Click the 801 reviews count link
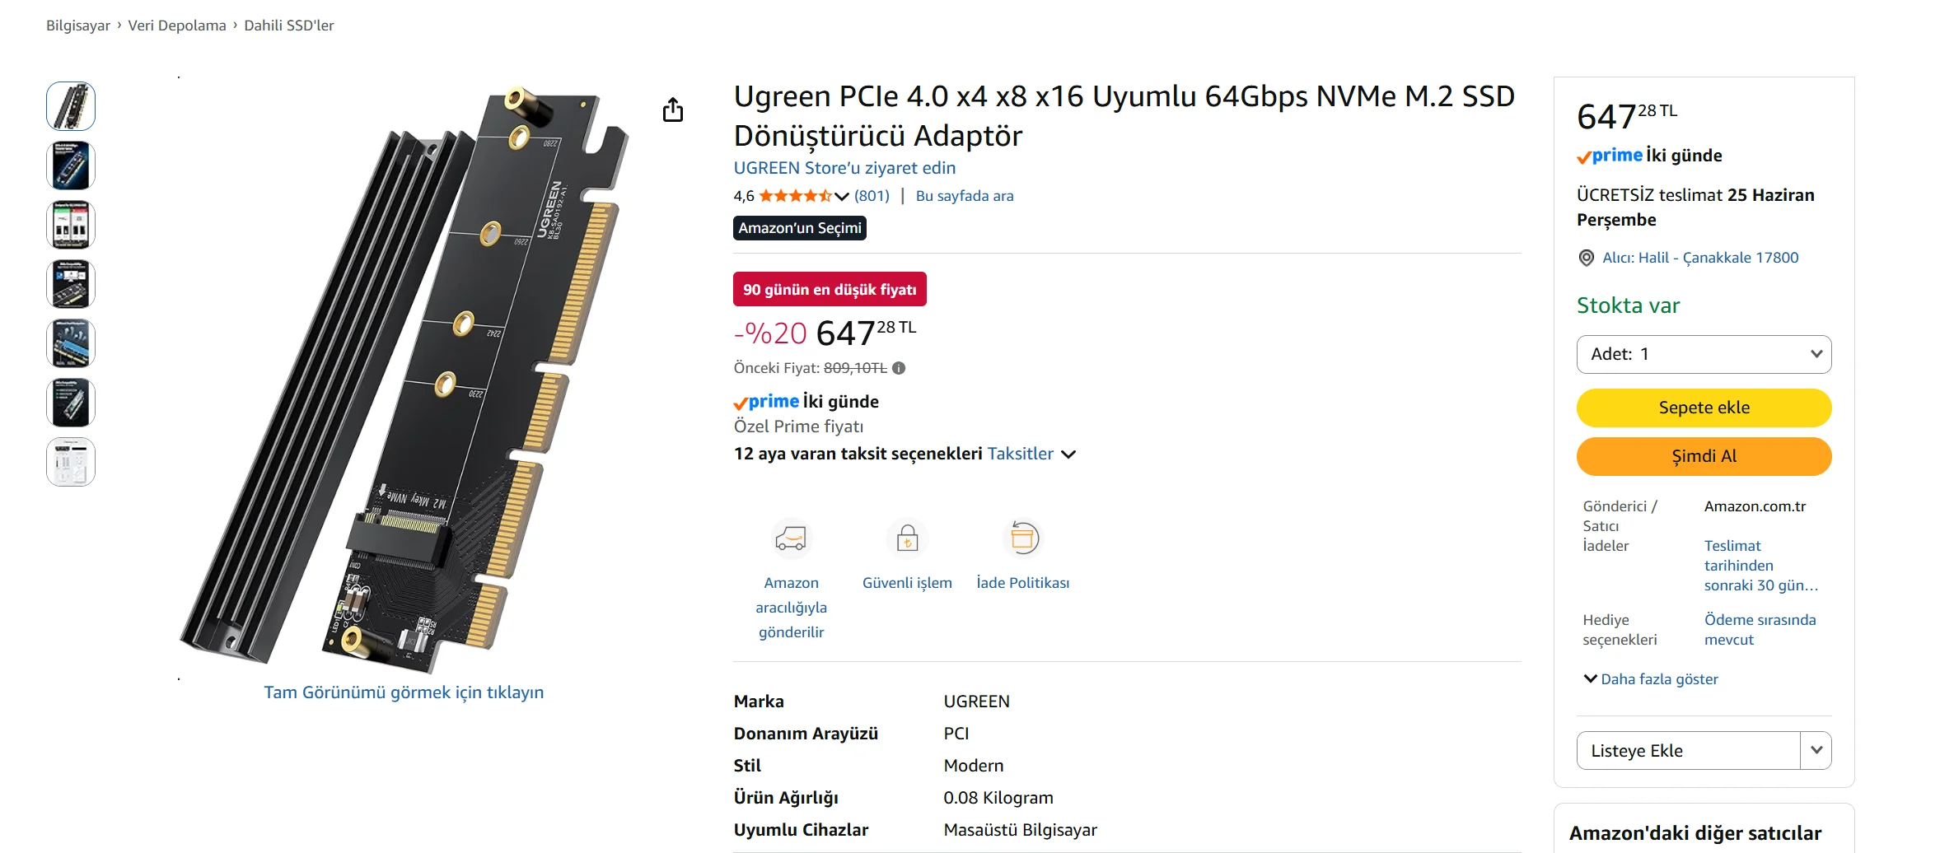Viewport: 1940px width, 853px height. tap(872, 196)
